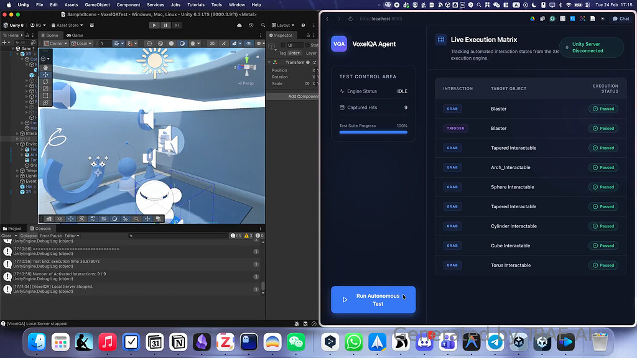Select the Inspector tab

[x=281, y=35]
